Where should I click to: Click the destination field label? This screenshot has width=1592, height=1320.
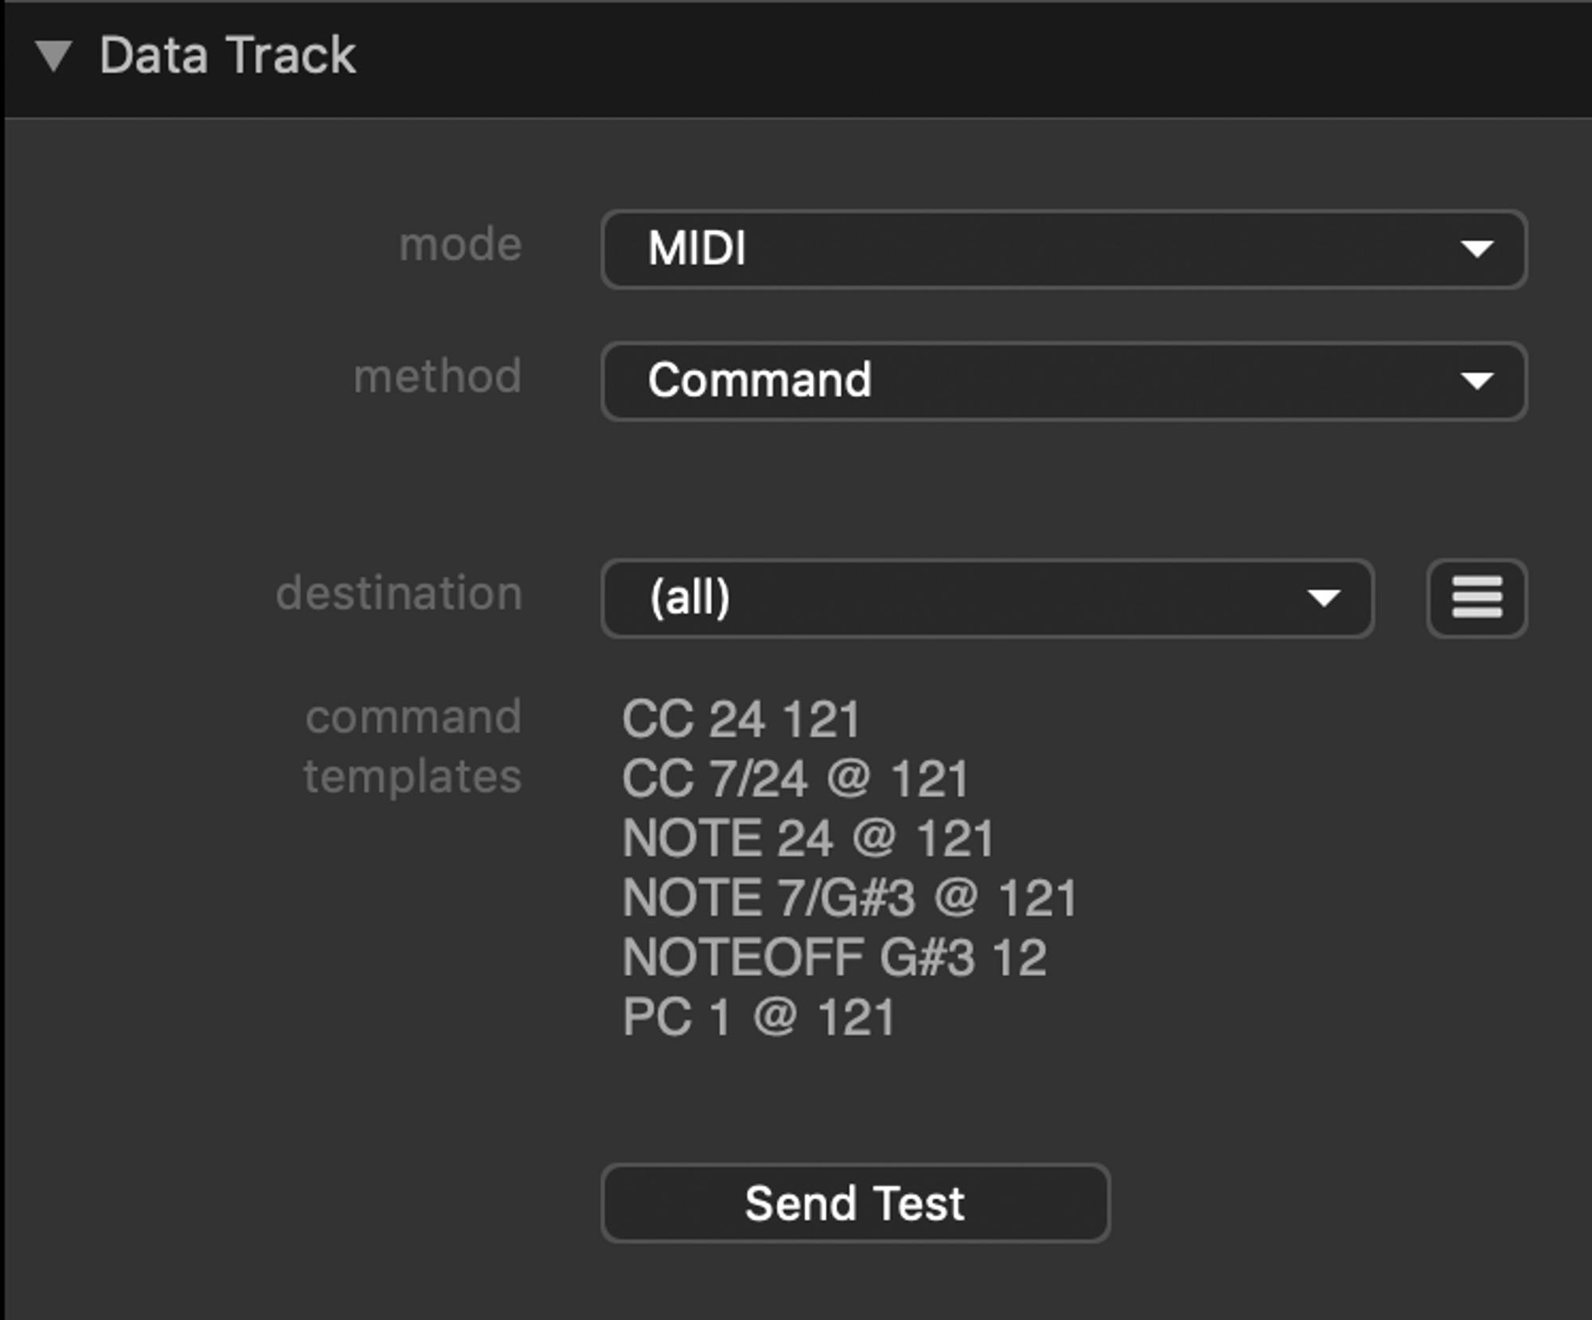coord(399,593)
